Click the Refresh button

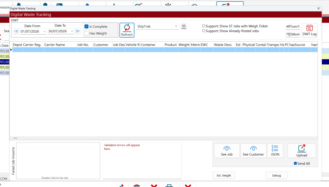point(127,30)
